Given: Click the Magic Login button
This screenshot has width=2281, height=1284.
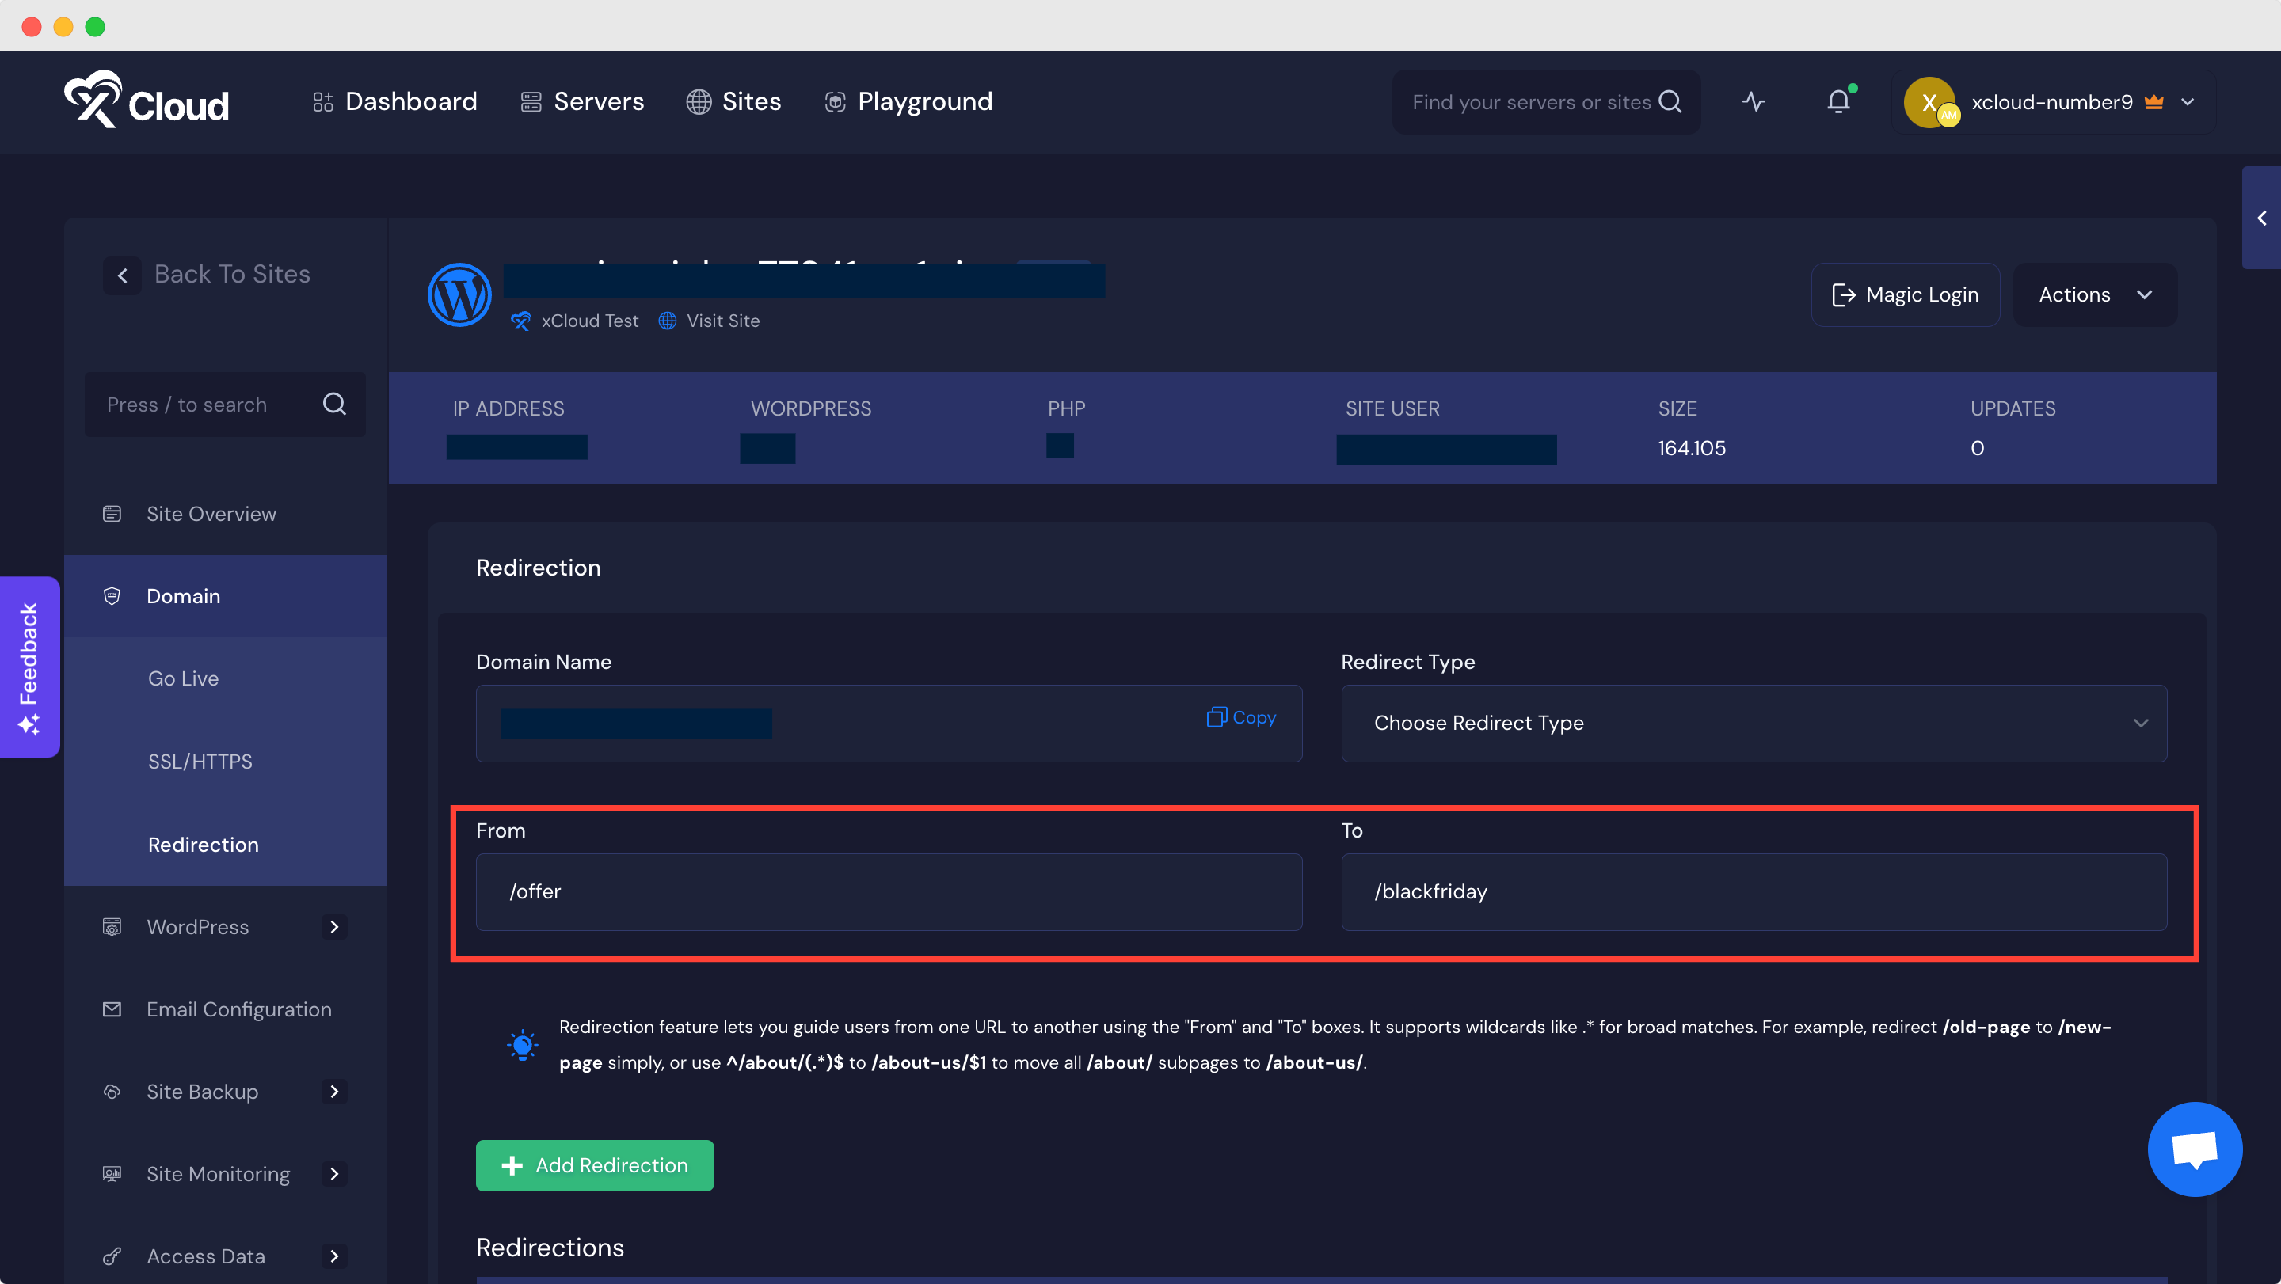Looking at the screenshot, I should (1905, 294).
